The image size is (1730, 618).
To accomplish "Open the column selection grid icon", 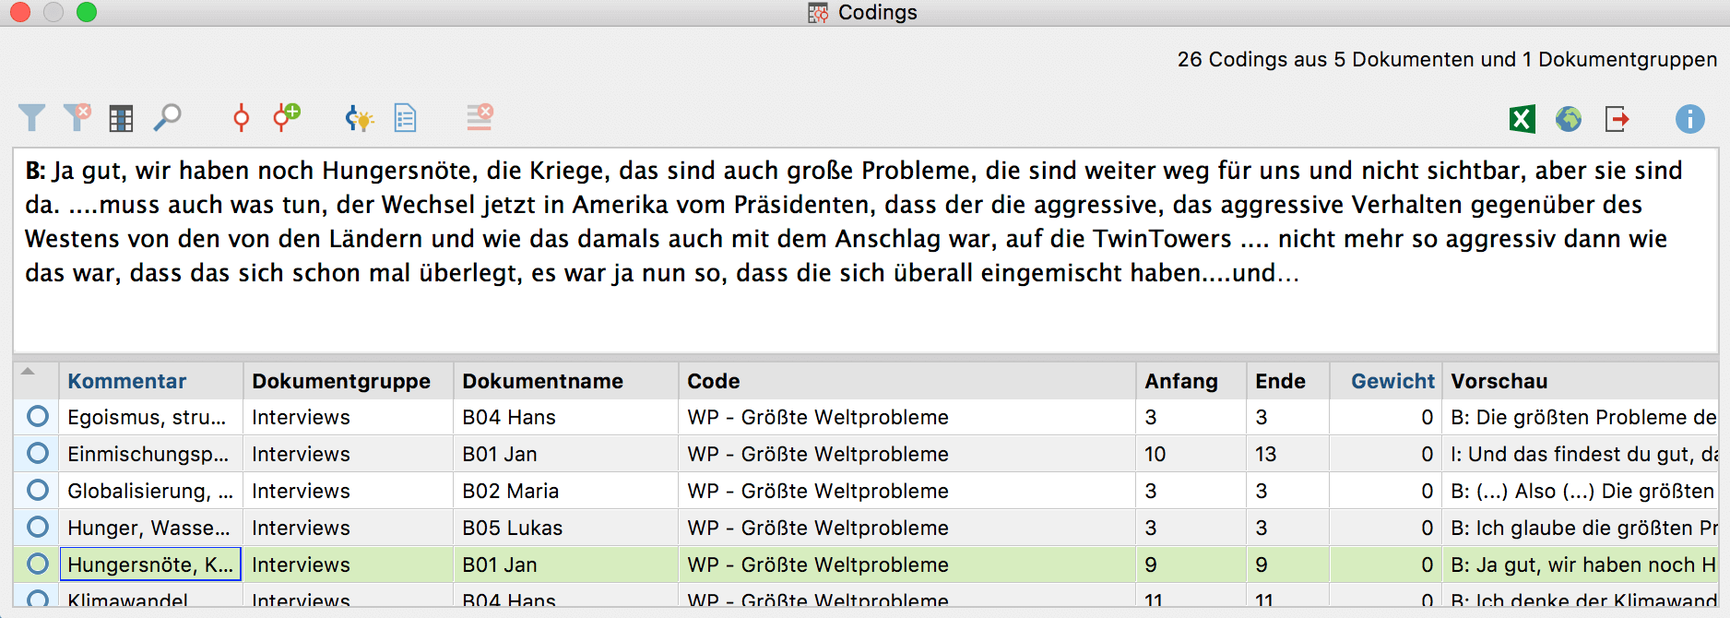I will (121, 118).
